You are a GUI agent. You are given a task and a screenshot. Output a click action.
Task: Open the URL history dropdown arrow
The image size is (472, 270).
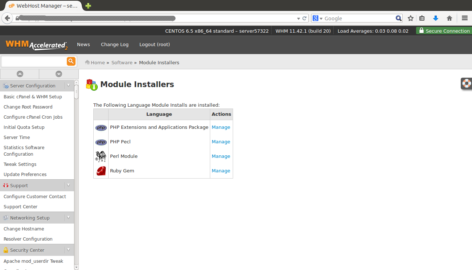tap(299, 18)
